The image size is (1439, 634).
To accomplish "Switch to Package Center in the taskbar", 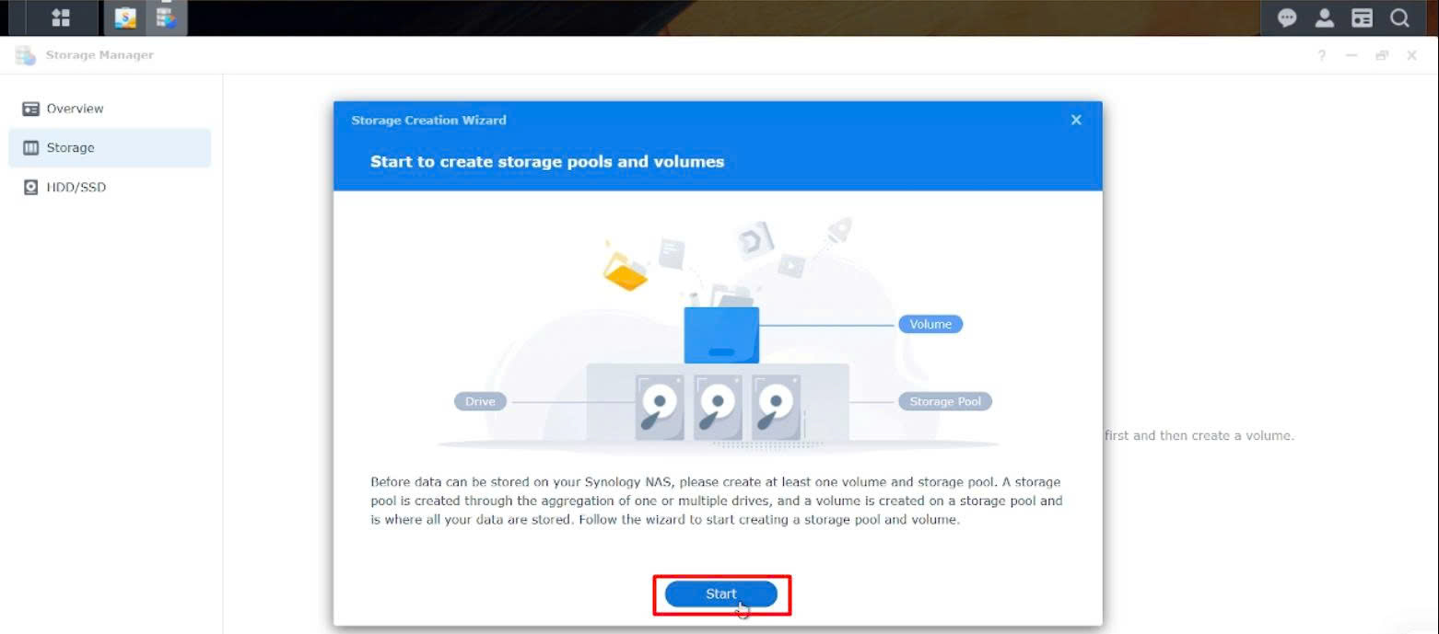I will (x=125, y=17).
